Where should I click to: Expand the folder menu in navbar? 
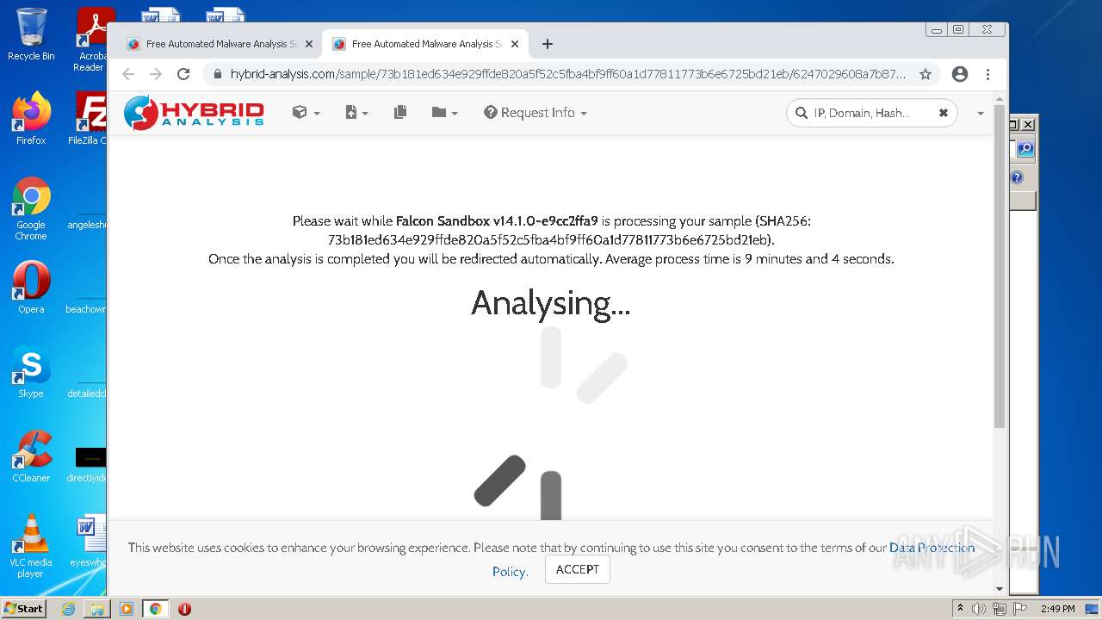[x=444, y=113]
